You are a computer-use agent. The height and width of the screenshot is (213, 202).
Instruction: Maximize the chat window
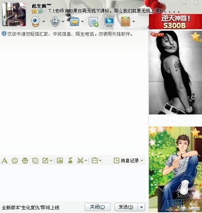pos(184,3)
